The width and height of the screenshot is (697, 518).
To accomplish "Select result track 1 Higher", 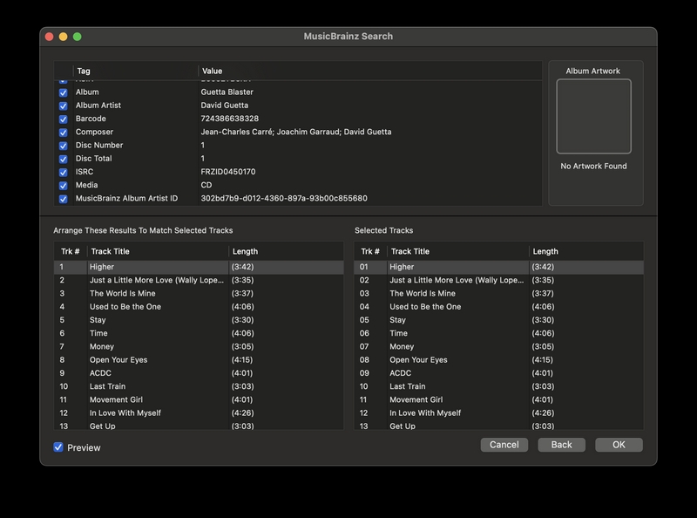I will coord(199,267).
